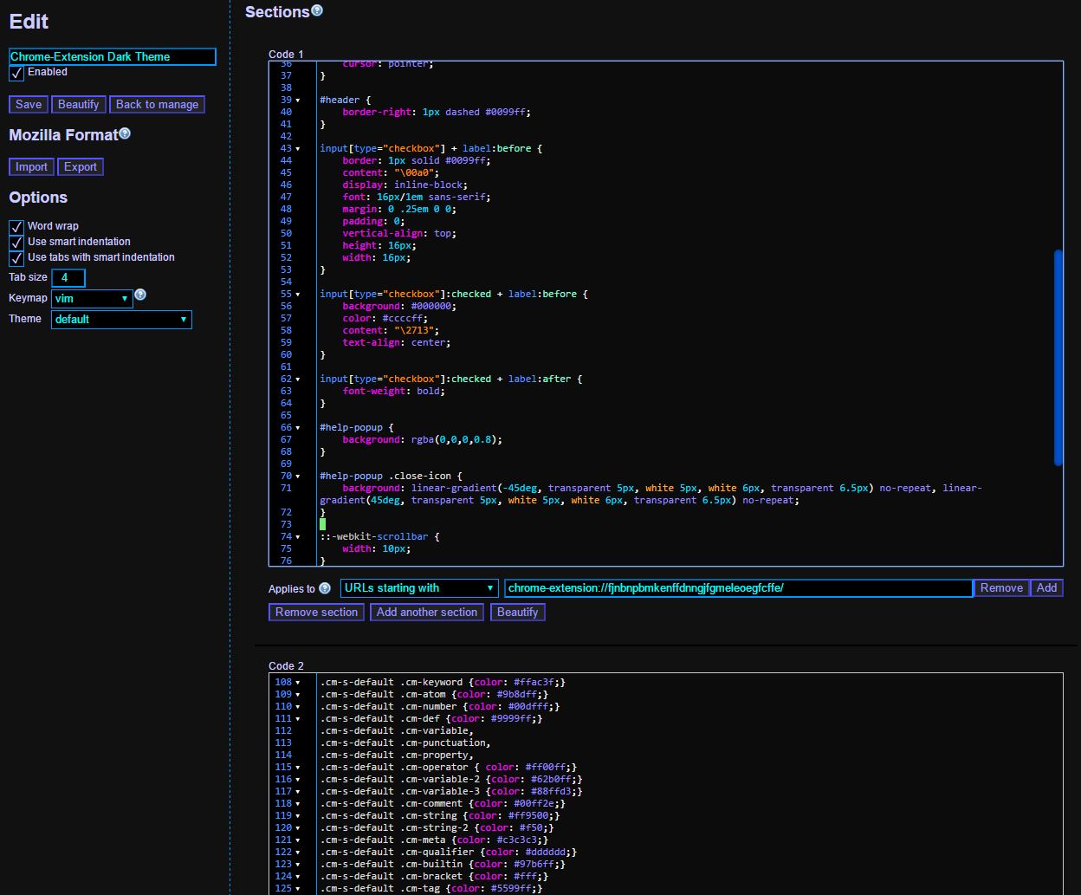Screen dimensions: 1081x895
Task: Open the Keymap dropdown set to vim
Action: pos(92,298)
